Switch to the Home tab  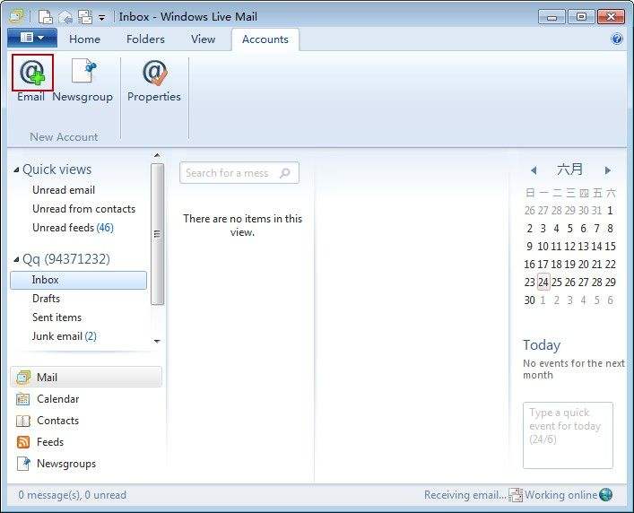coord(84,39)
